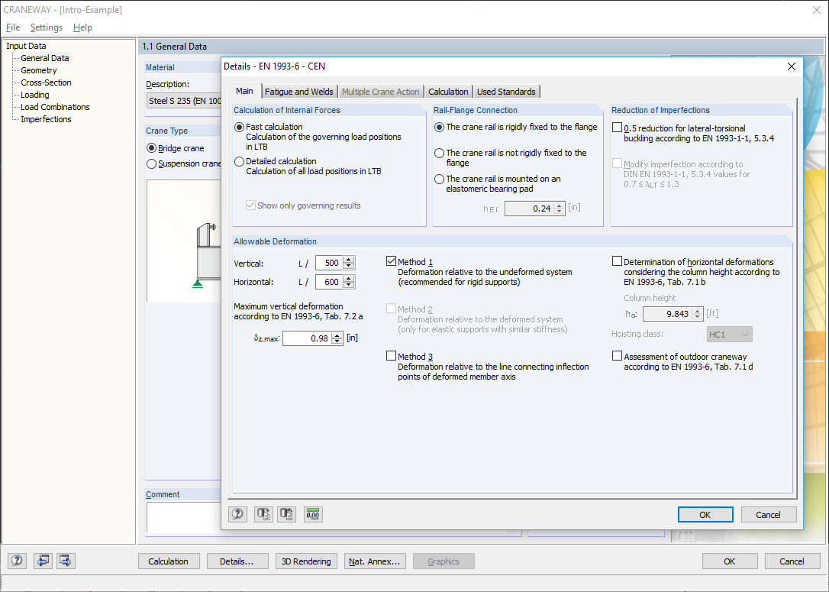Screen dimensions: 829x592
Task: Open units and decimal places via 0.00 icon
Action: (x=312, y=514)
